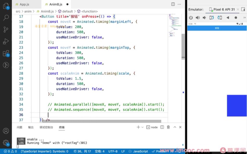
Task: Maximize the terminal panel with the chevron
Action: click(x=175, y=127)
